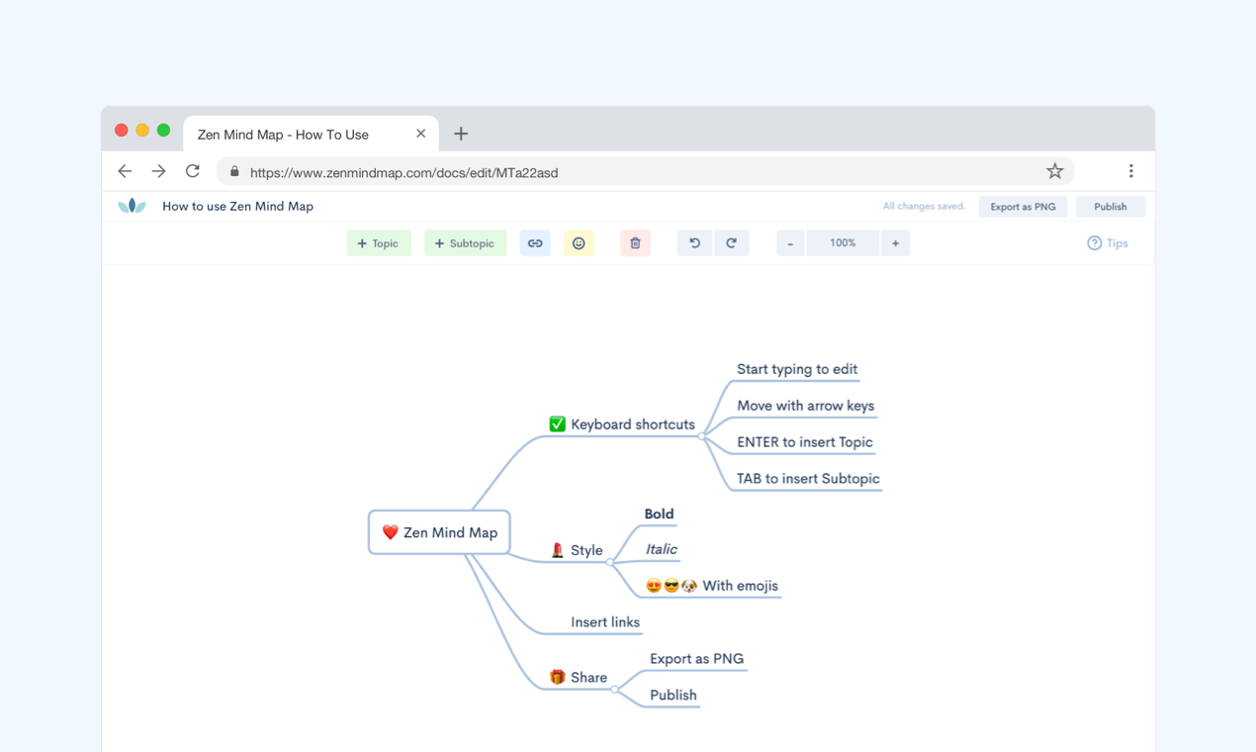The width and height of the screenshot is (1256, 752).
Task: Open the emoji picker icon
Action: click(x=579, y=242)
